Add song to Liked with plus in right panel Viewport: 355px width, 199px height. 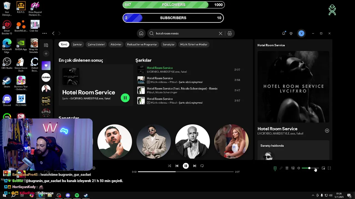[x=327, y=131]
